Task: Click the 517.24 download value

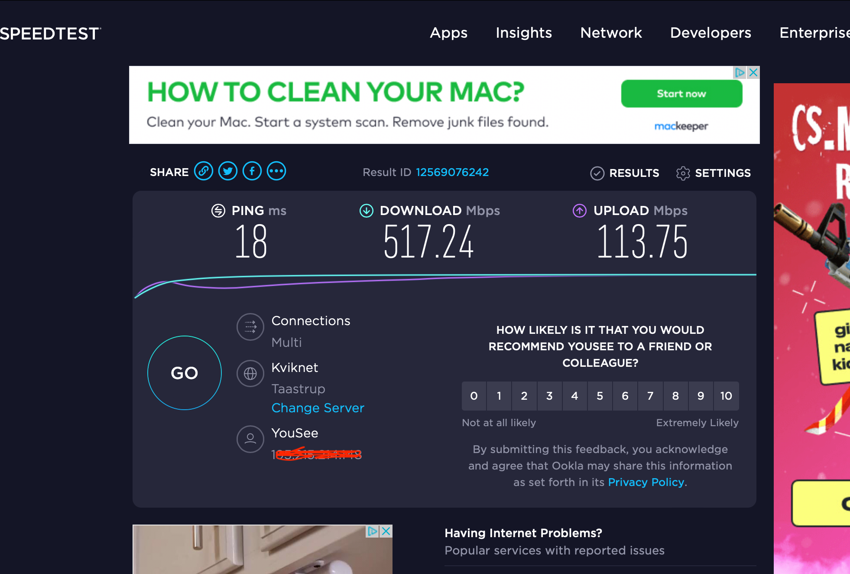Action: click(428, 241)
